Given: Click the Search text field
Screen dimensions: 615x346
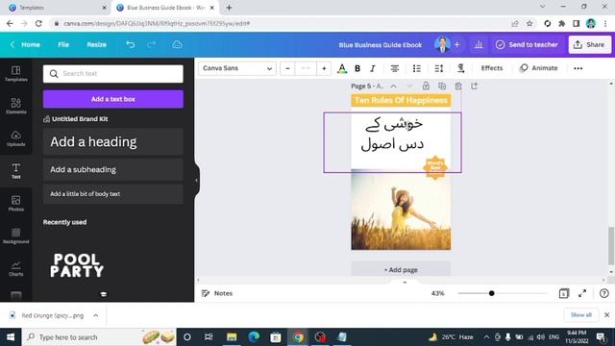Looking at the screenshot, I should [113, 74].
